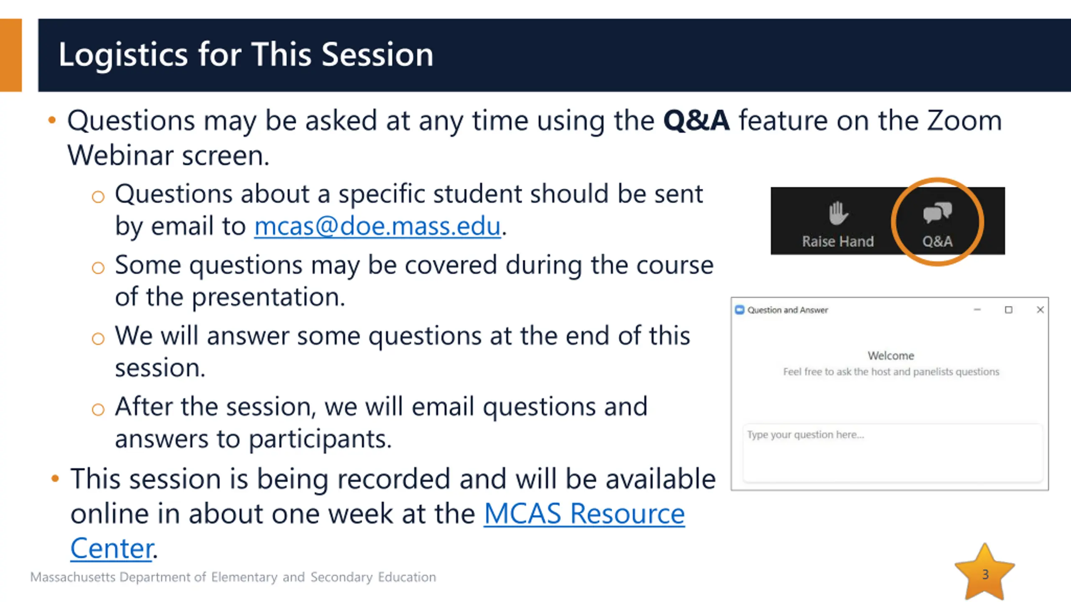The image size is (1071, 602).
Task: Click "Welcome" heading in Q&A window
Action: point(891,356)
